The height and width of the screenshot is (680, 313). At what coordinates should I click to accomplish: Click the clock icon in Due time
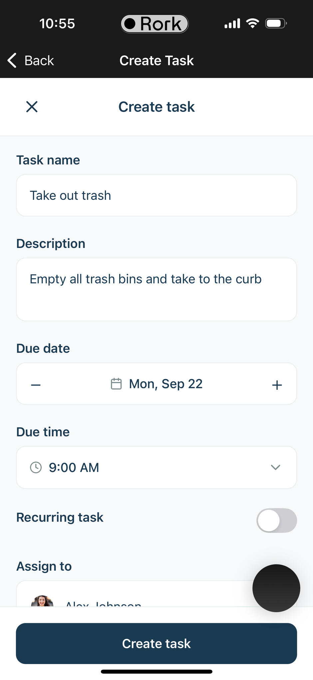[x=36, y=467]
